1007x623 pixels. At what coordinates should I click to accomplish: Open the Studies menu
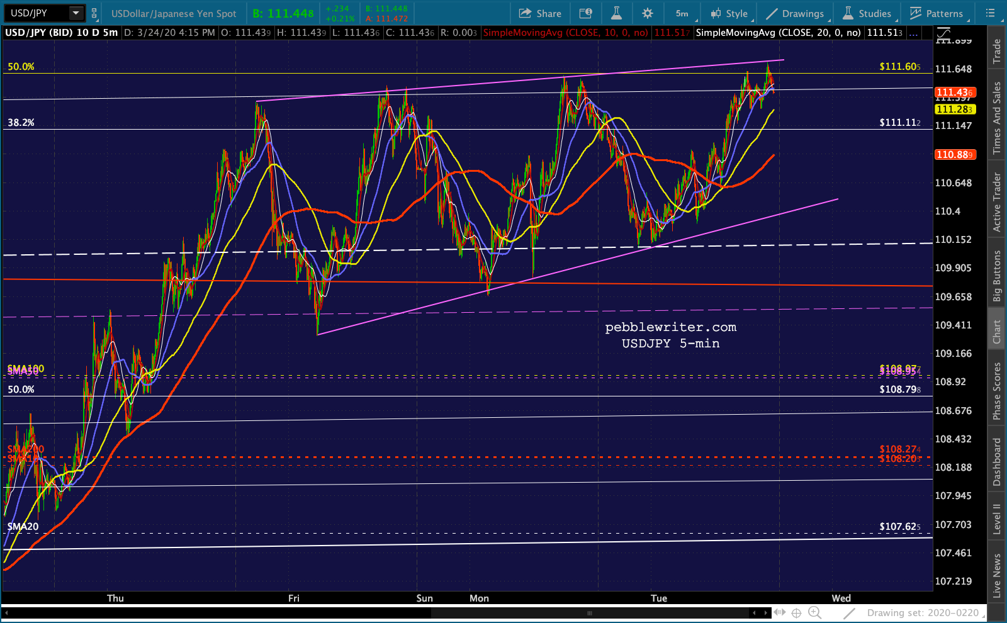pos(867,13)
